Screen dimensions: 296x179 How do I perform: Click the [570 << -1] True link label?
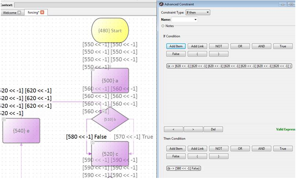coord(134,137)
